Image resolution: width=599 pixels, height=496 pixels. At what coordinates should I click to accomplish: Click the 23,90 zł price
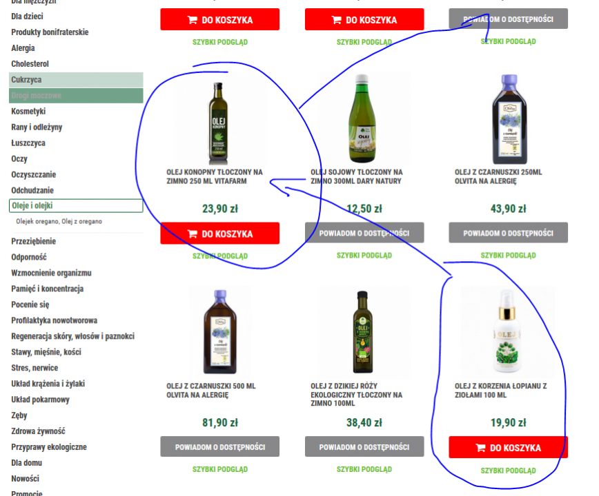220,209
